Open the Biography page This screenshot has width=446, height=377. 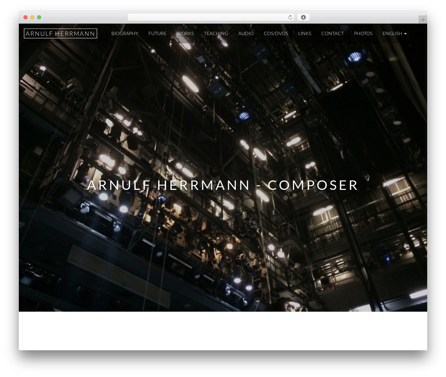click(125, 33)
